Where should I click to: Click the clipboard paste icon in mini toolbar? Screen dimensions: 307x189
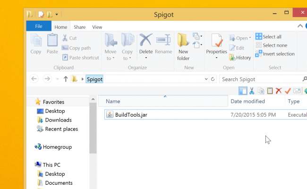pos(270,91)
